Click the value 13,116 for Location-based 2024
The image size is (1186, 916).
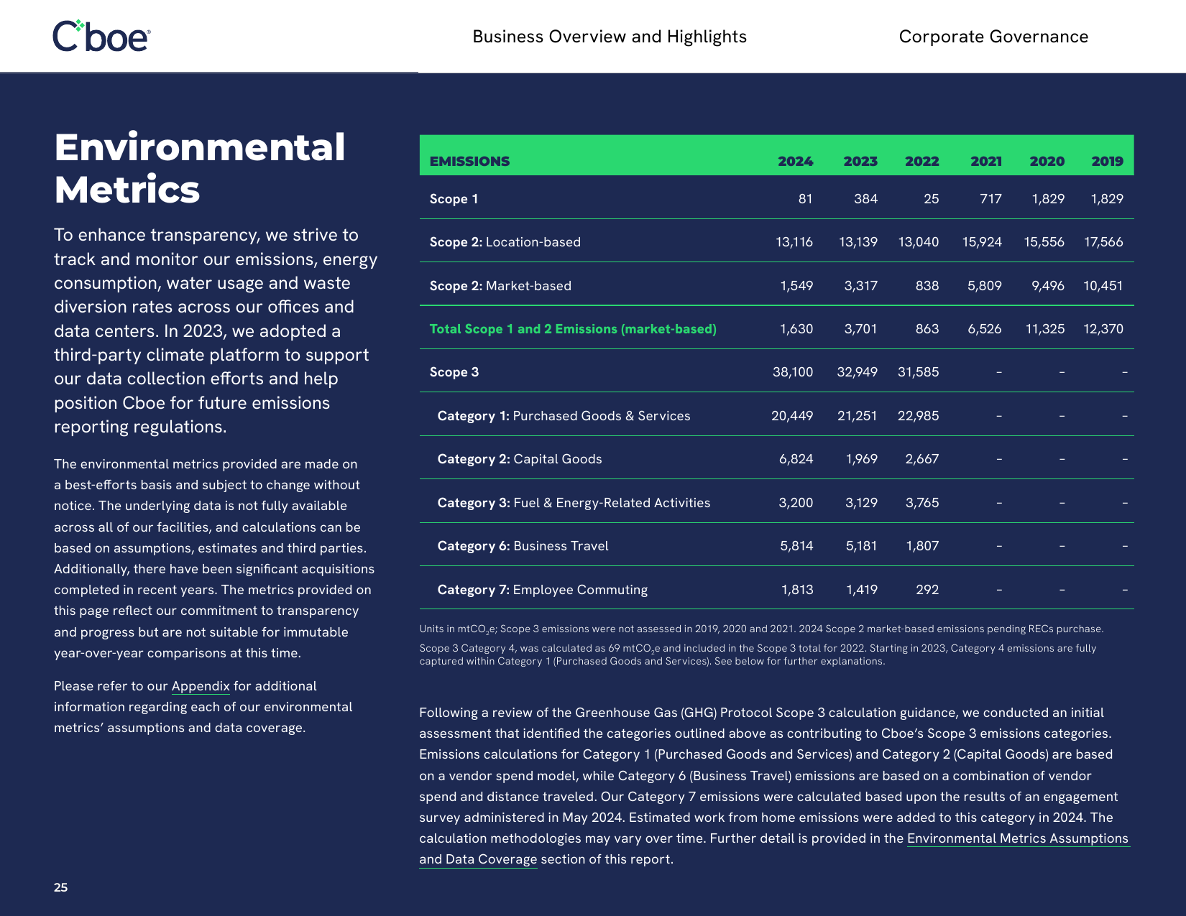[x=794, y=242]
